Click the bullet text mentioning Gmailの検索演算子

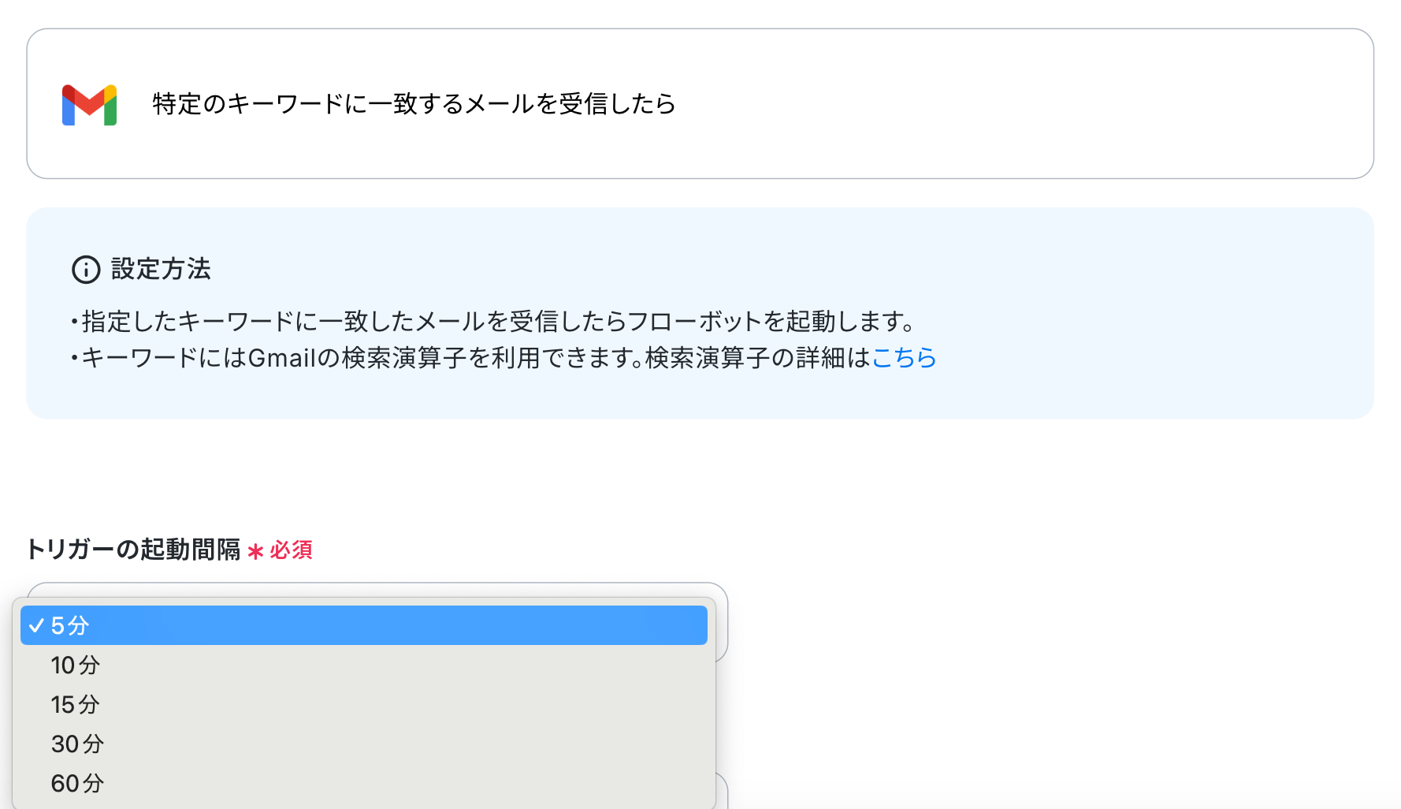pyautogui.click(x=503, y=358)
